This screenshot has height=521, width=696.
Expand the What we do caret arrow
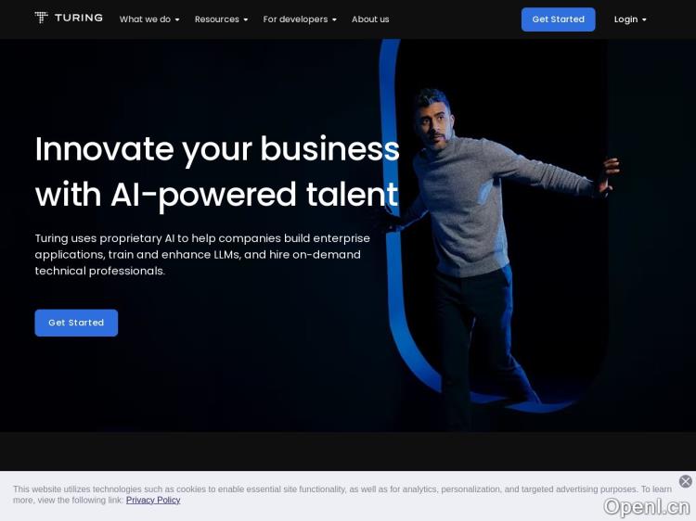[177, 20]
